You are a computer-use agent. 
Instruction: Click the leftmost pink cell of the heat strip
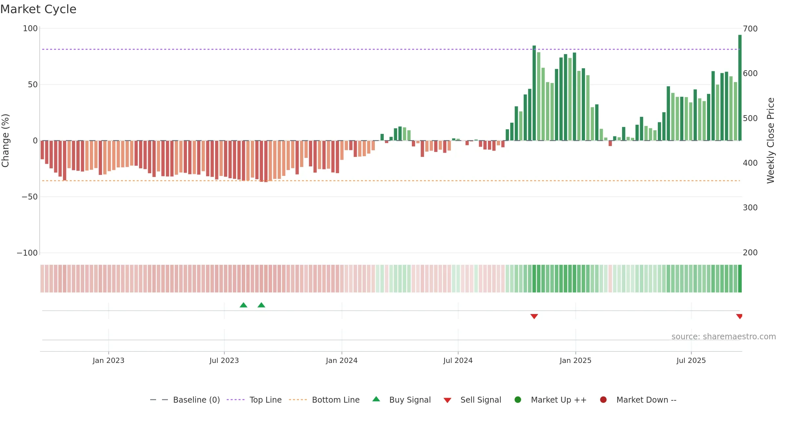(x=42, y=279)
